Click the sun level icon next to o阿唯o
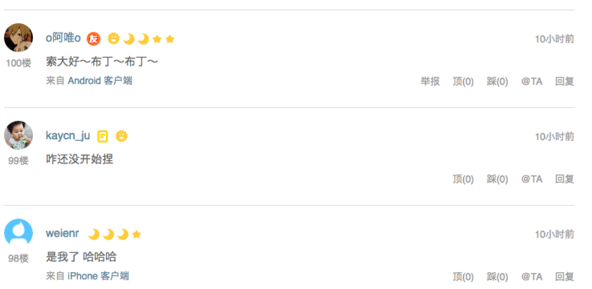The width and height of the screenshot is (592, 289). (x=113, y=39)
